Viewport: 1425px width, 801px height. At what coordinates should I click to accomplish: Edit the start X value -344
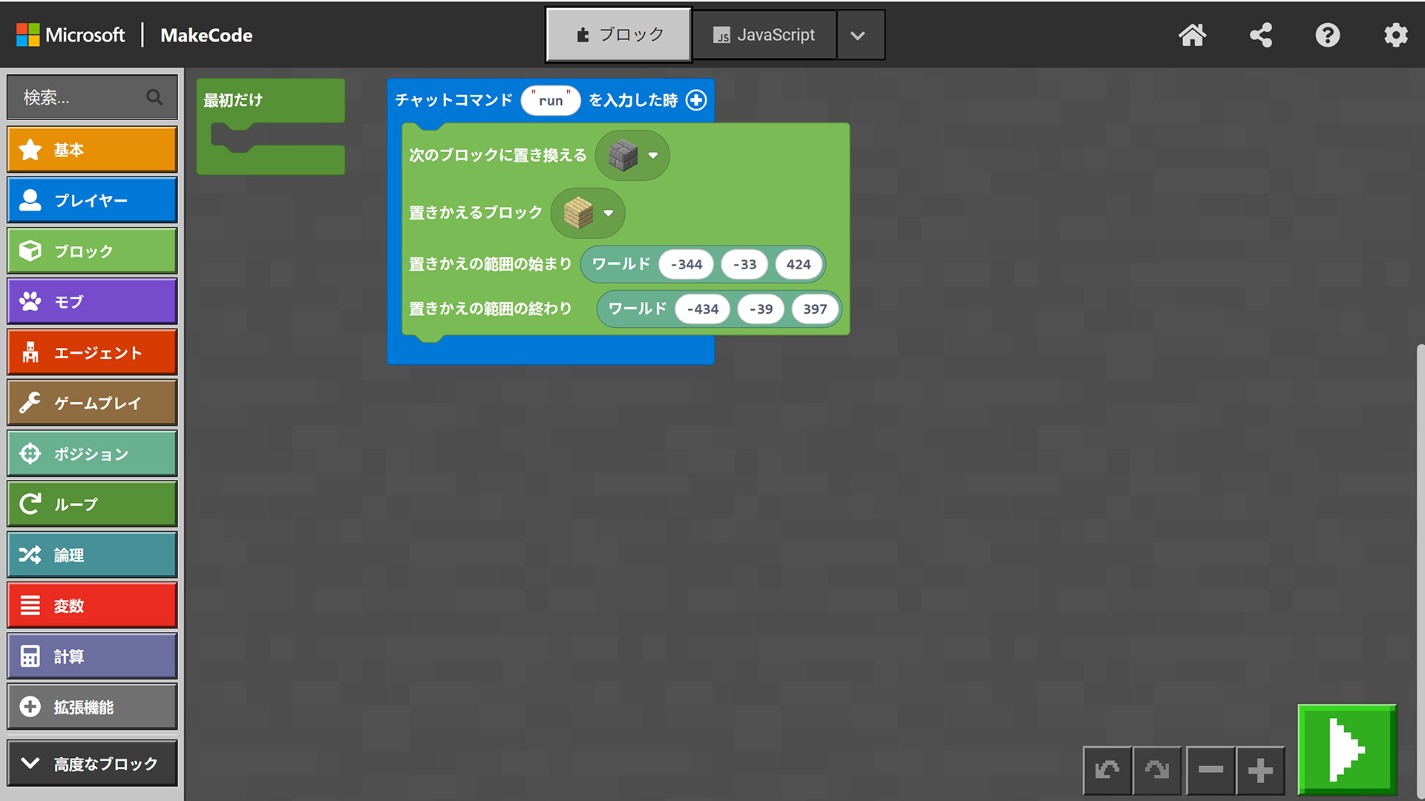[x=686, y=264]
